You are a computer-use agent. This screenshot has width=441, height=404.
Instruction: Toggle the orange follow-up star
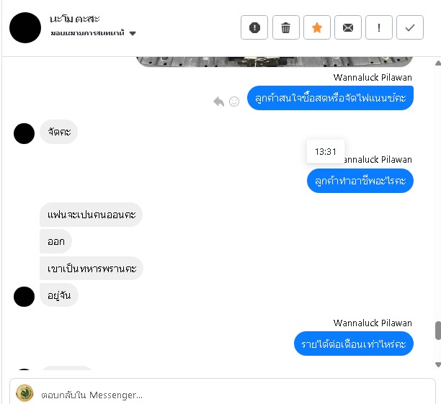[317, 27]
